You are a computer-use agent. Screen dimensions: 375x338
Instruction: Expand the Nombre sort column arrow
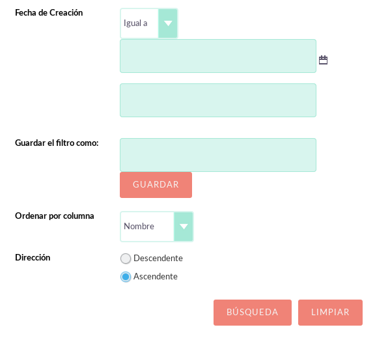(x=184, y=227)
